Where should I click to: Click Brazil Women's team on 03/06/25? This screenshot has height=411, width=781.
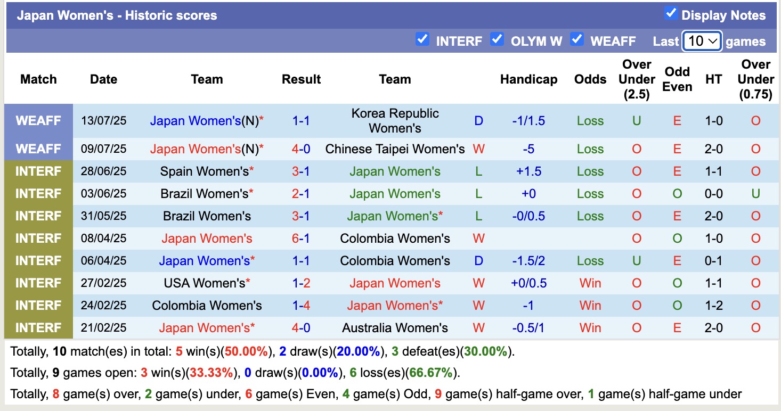click(204, 194)
